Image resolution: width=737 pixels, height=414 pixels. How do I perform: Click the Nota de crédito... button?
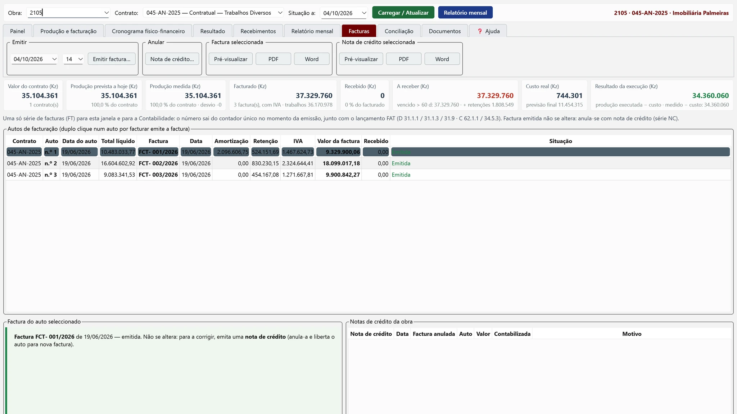(172, 59)
